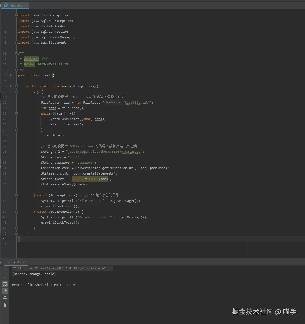Viewport: 305px width, 324px height.
Task: Collapse the import block at line 3
Action: [16, 15]
